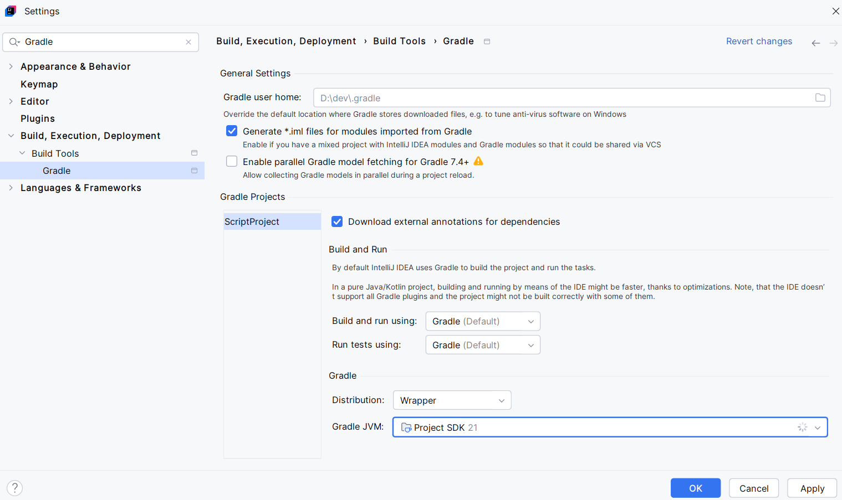Screen dimensions: 842x500
Task: Collapse Build, Execution, Deployment section
Action: [x=11, y=136]
